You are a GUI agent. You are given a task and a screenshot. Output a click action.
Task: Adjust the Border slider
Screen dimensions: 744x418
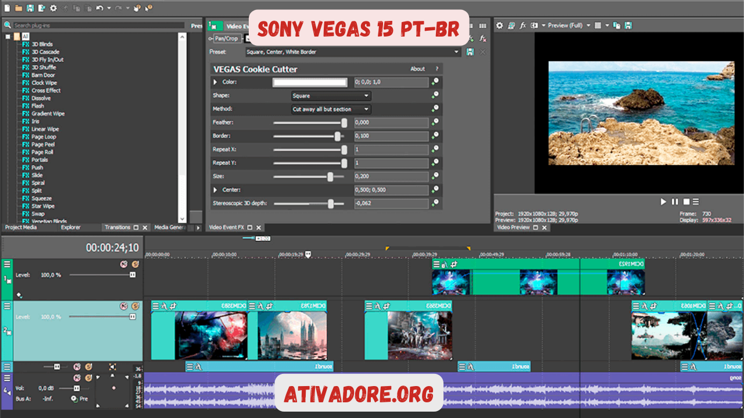coord(337,136)
